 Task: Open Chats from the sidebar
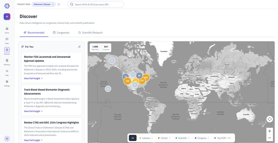click(x=7, y=41)
